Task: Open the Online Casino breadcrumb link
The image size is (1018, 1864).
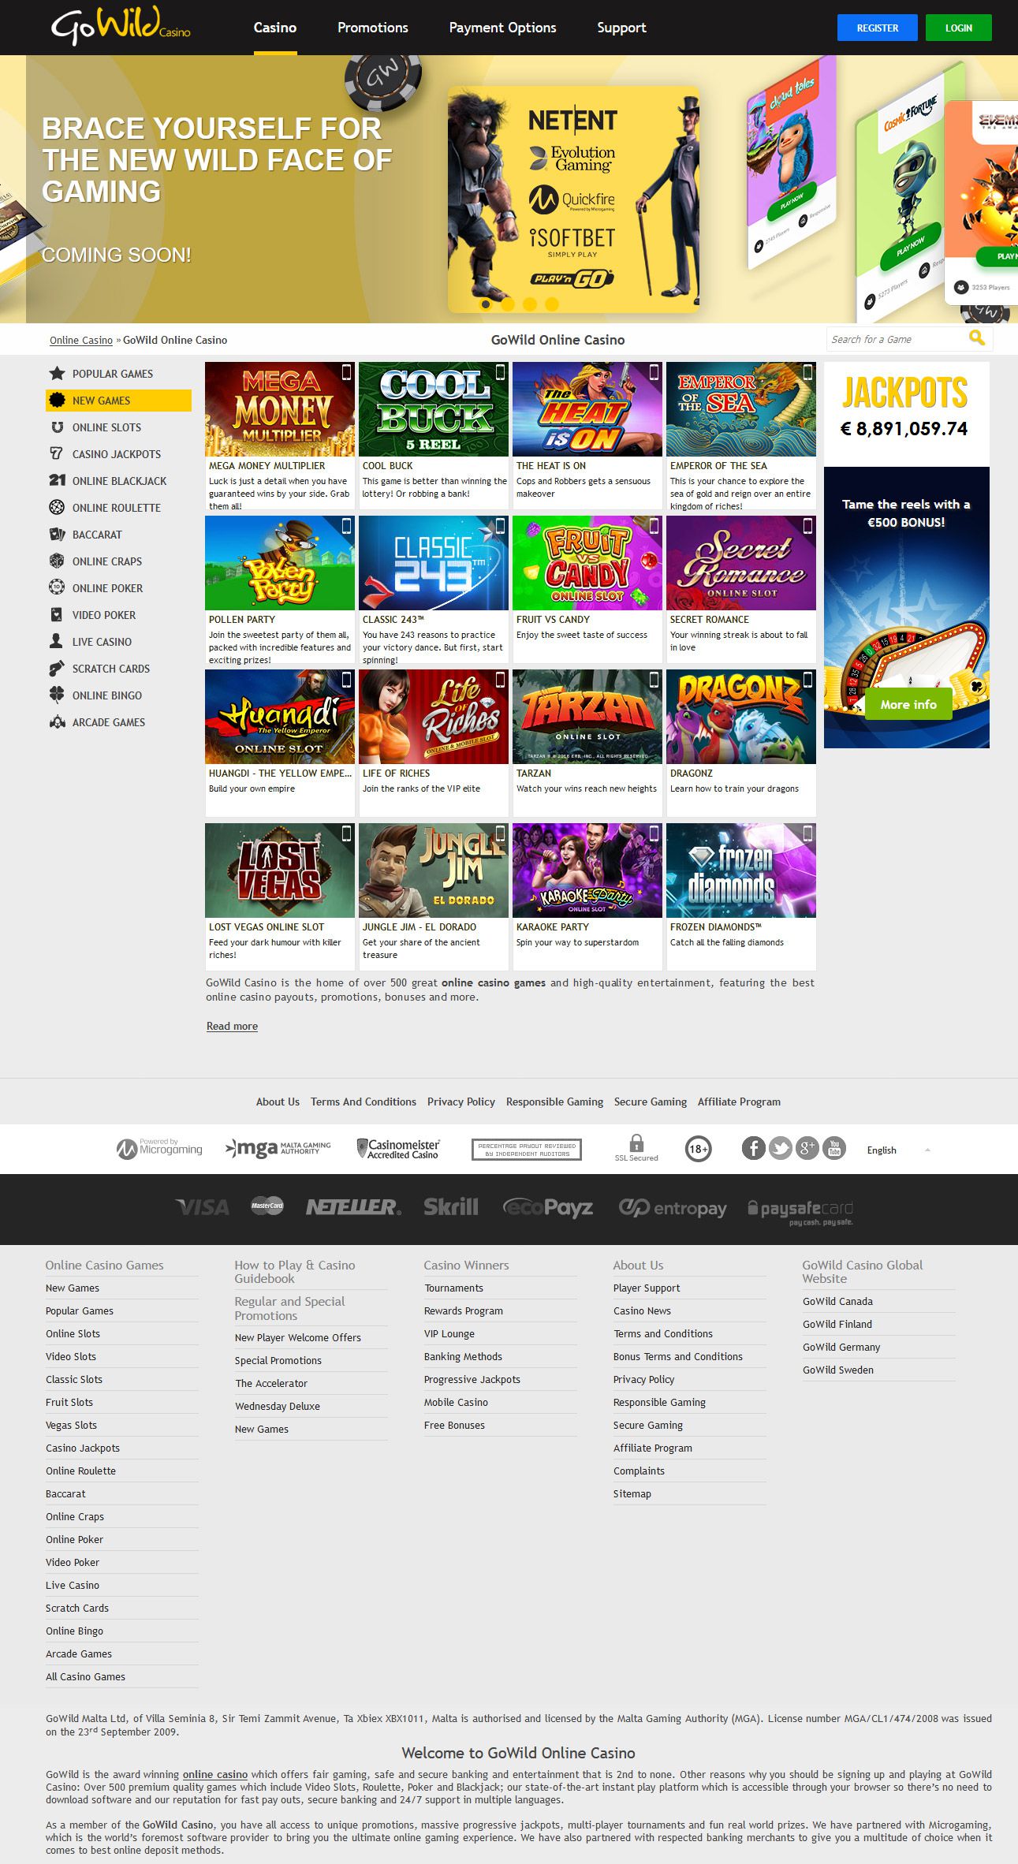Action: pos(81,340)
